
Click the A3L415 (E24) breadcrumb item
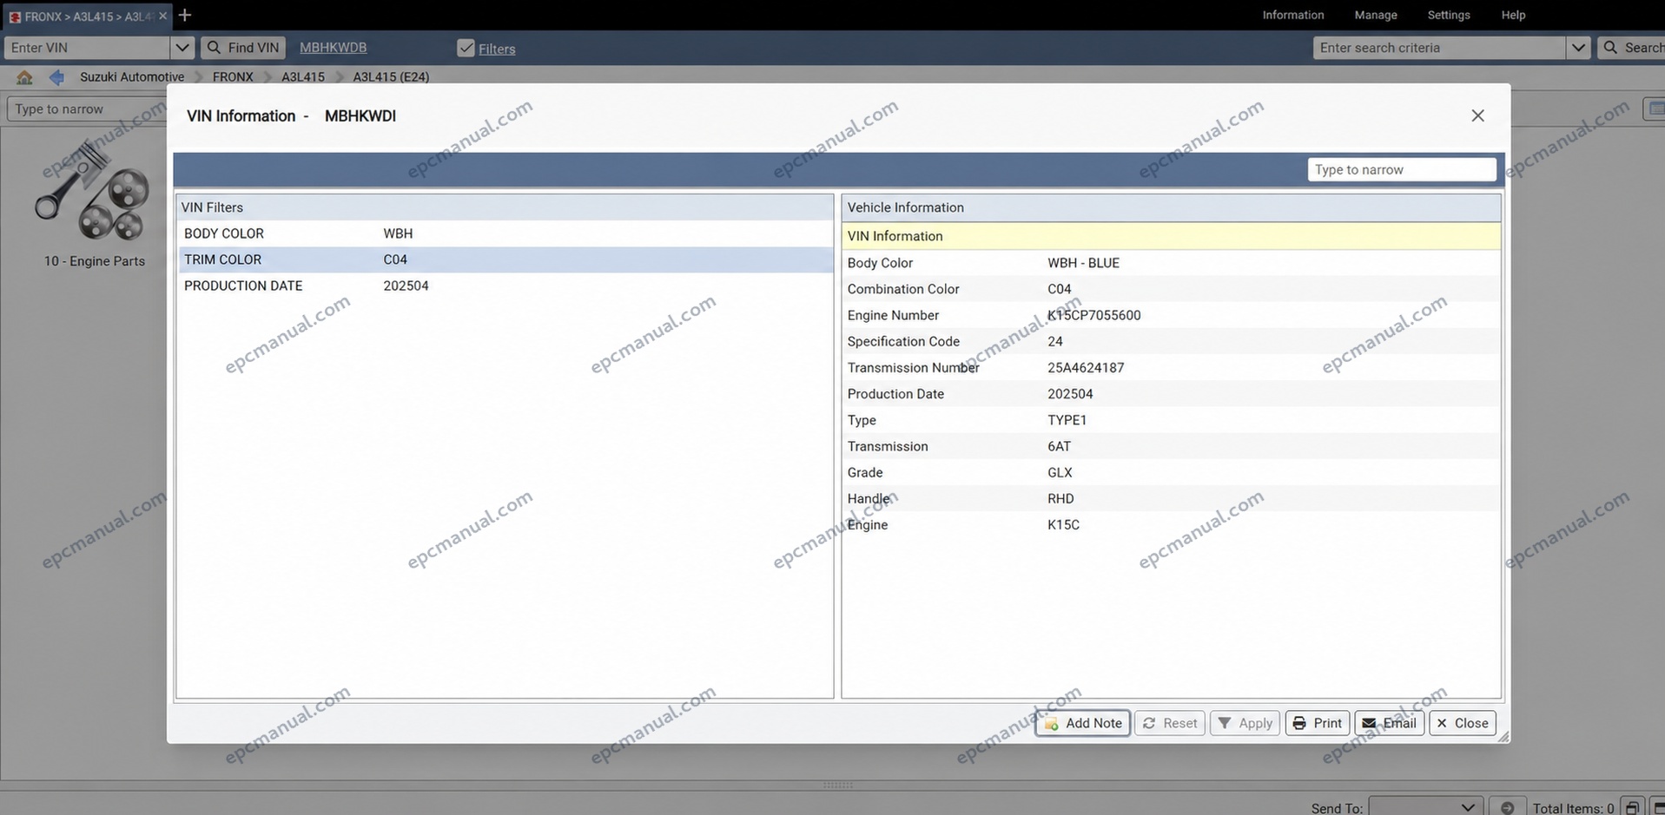click(x=391, y=77)
